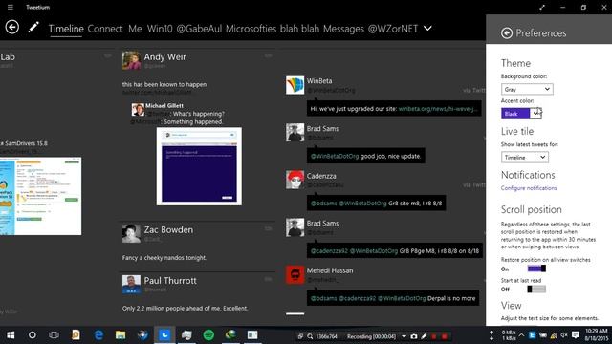
Task: Toggle full-screen mode with the expand arrows
Action: point(542,7)
